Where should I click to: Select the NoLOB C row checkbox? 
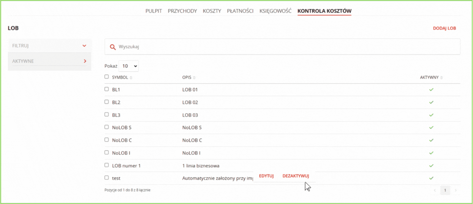tap(106, 140)
